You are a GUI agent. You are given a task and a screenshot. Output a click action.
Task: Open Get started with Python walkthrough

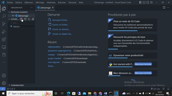point(132,64)
